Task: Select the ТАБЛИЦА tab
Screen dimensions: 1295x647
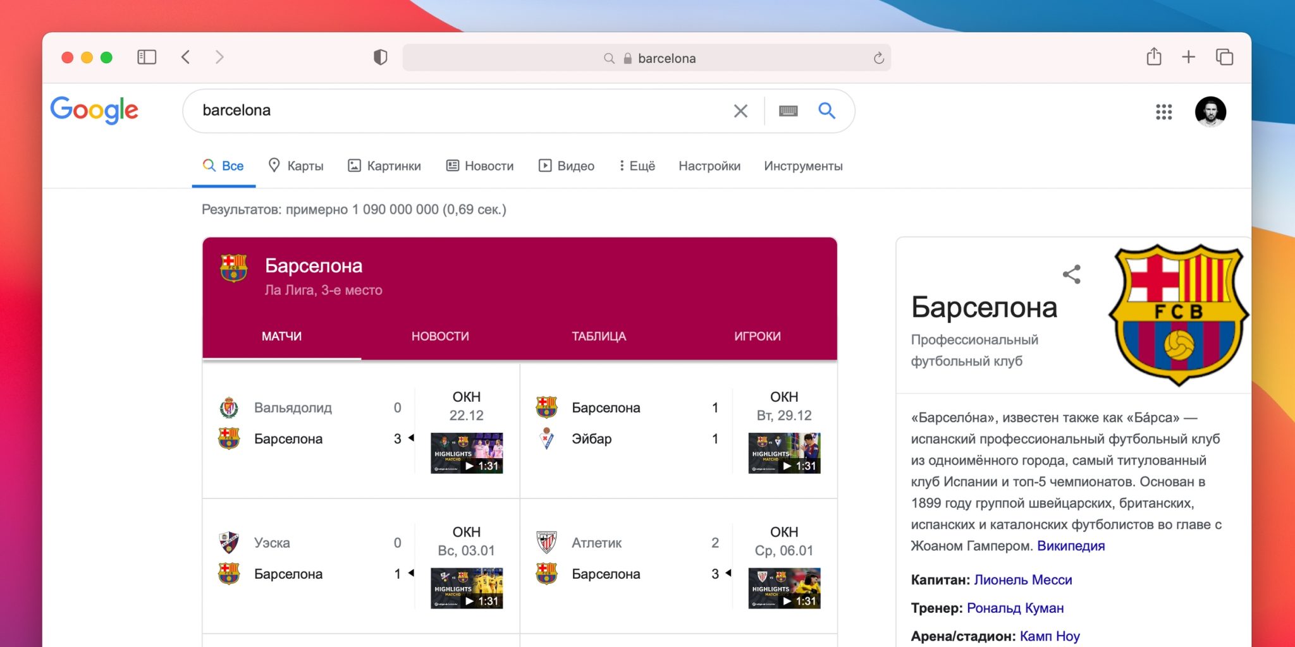Action: [x=599, y=337]
